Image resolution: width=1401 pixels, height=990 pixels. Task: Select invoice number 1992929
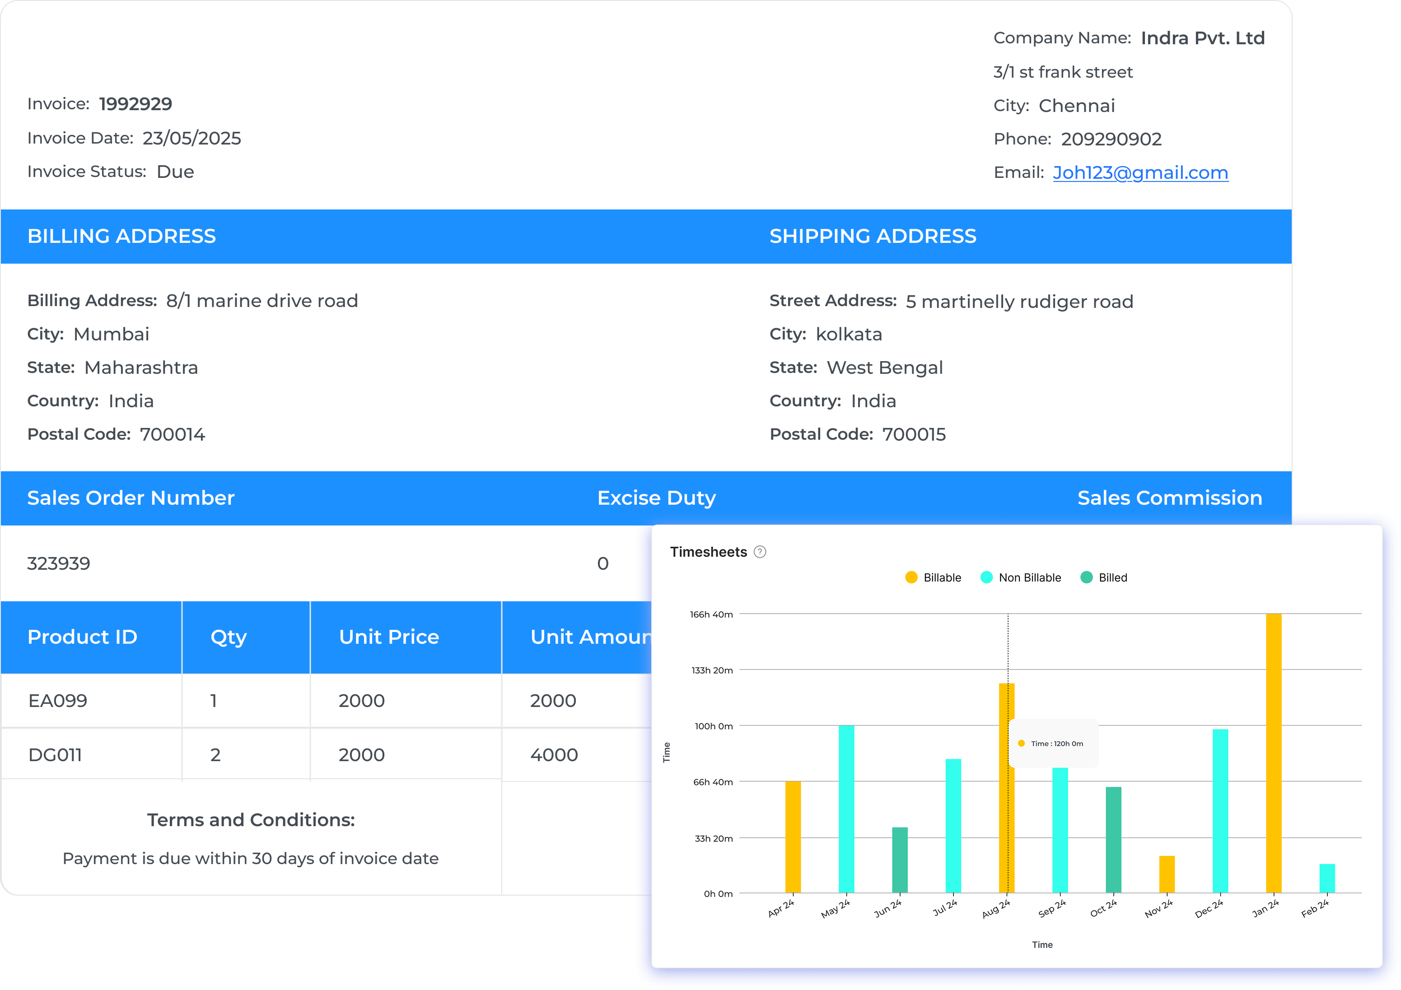[x=135, y=104]
